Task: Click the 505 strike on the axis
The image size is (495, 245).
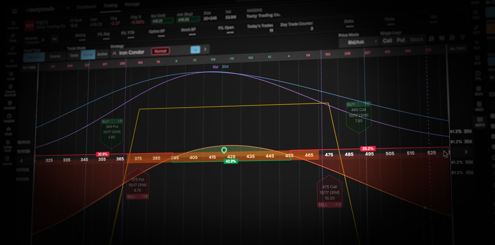Action: coord(390,153)
